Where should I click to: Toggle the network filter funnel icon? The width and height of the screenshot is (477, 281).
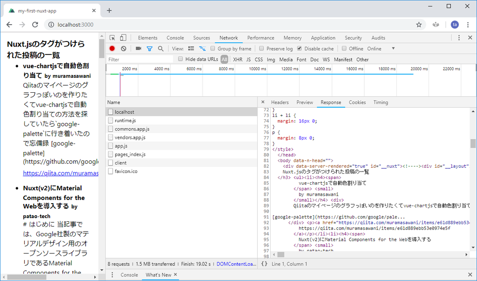[x=150, y=49]
